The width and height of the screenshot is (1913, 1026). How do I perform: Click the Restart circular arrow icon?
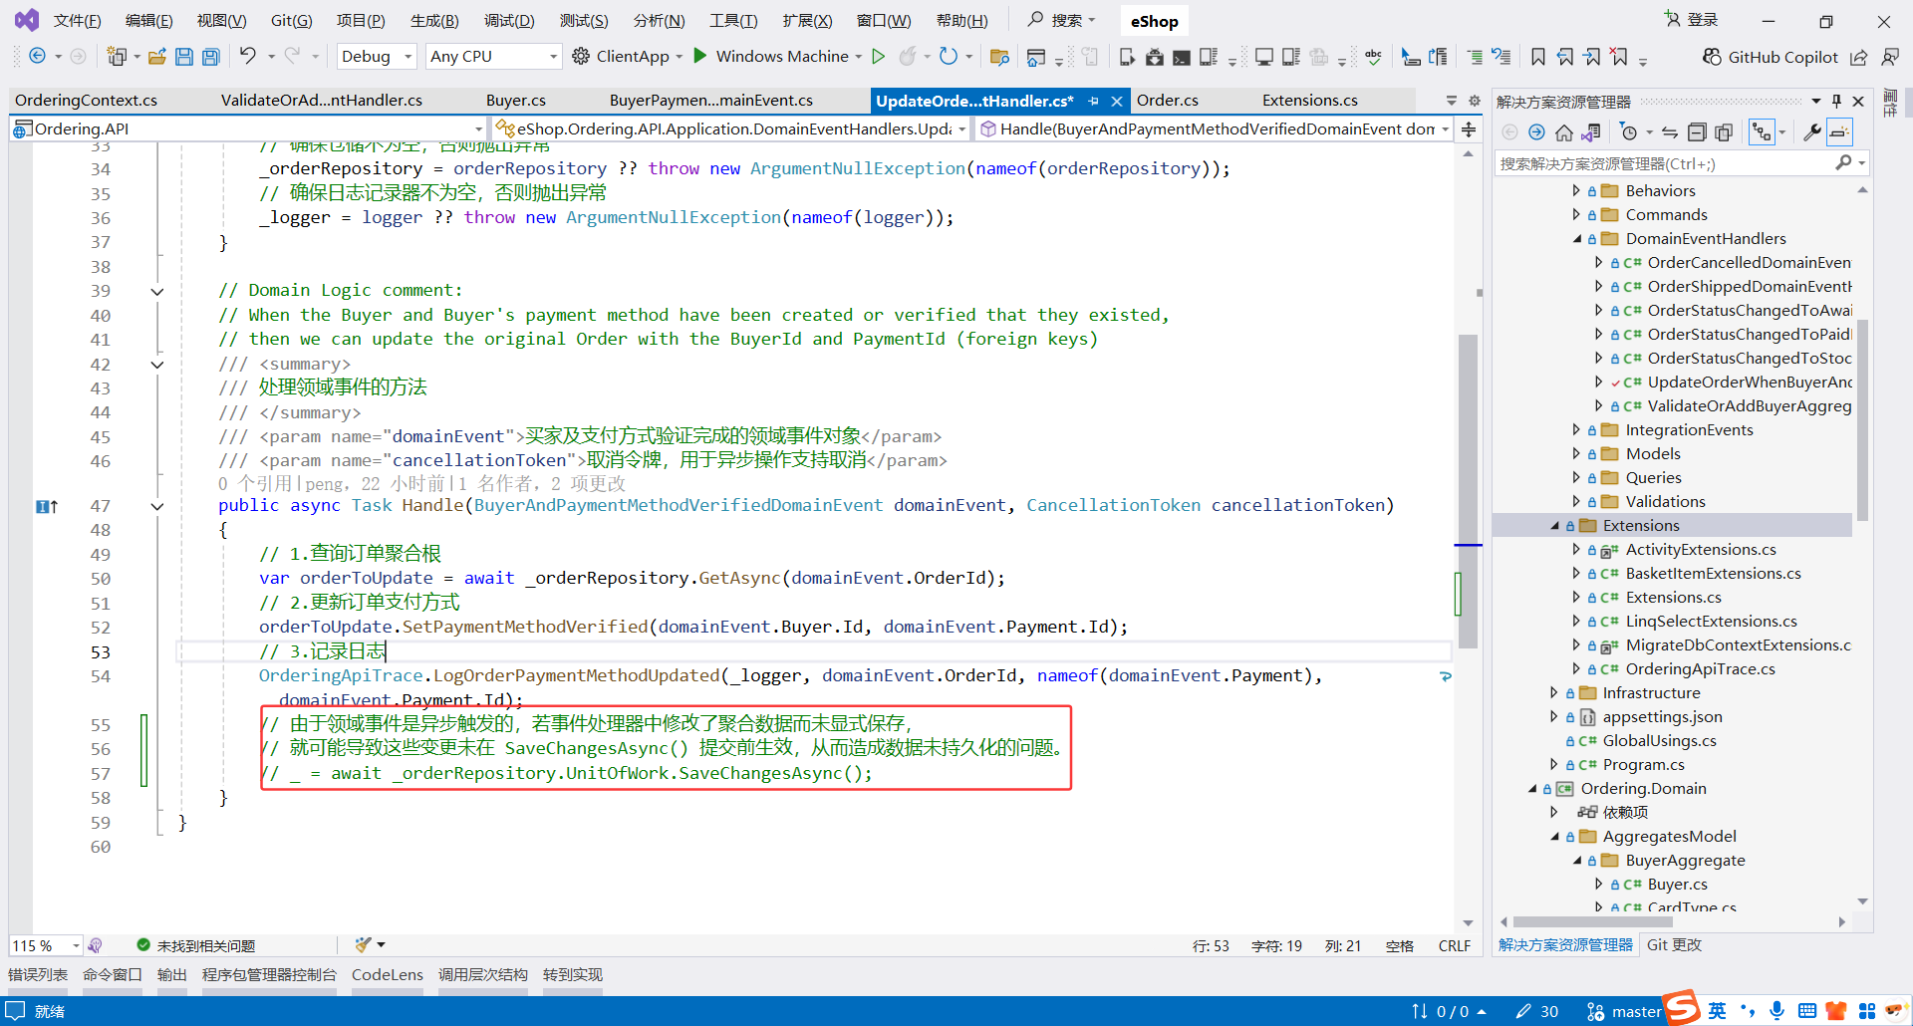pyautogui.click(x=949, y=56)
